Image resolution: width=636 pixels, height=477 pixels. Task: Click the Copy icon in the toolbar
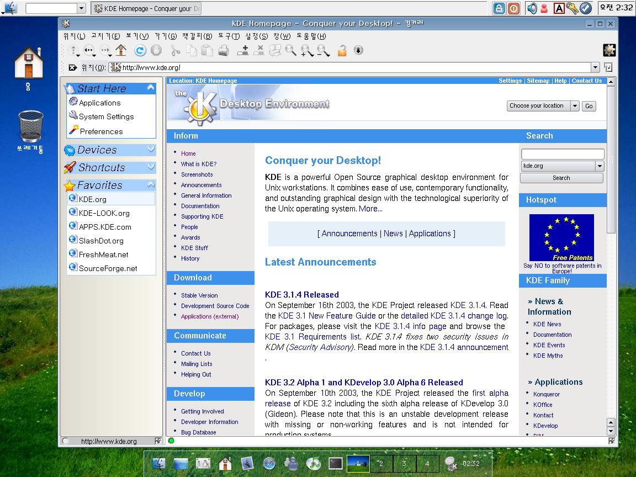pyautogui.click(x=192, y=50)
